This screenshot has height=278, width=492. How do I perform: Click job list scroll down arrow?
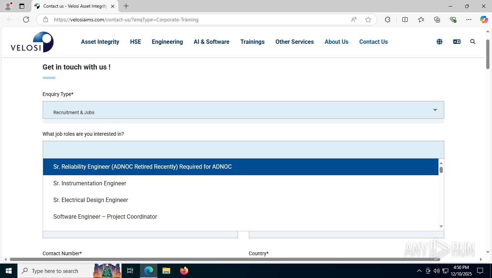click(x=441, y=227)
